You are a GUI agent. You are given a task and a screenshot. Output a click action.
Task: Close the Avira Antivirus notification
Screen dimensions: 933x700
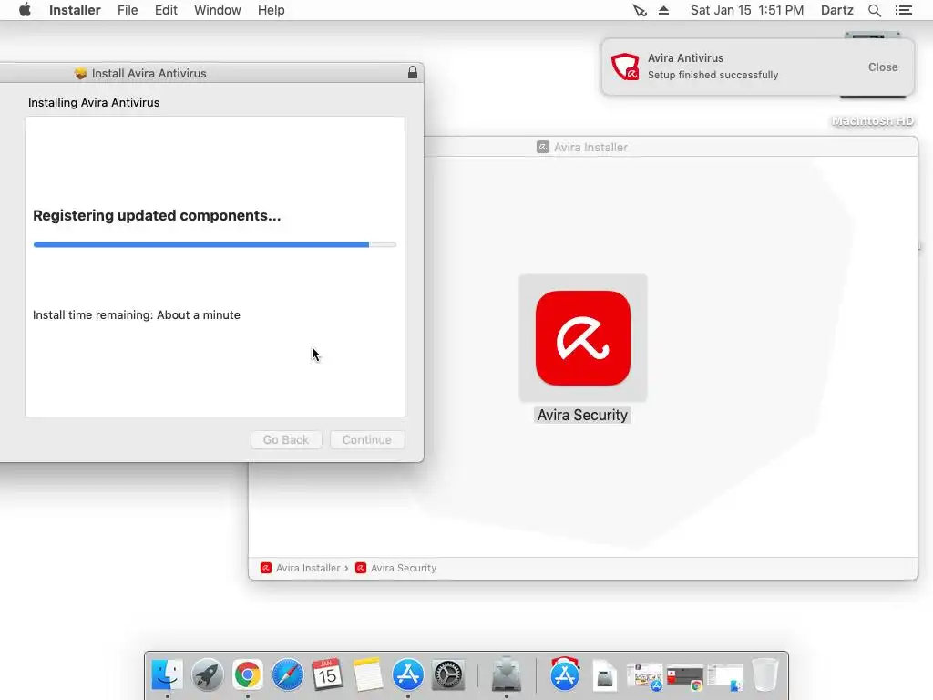[x=882, y=67]
